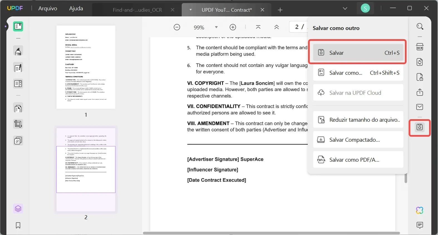The image size is (438, 235).
Task: Open the user account avatar S
Action: click(x=365, y=8)
